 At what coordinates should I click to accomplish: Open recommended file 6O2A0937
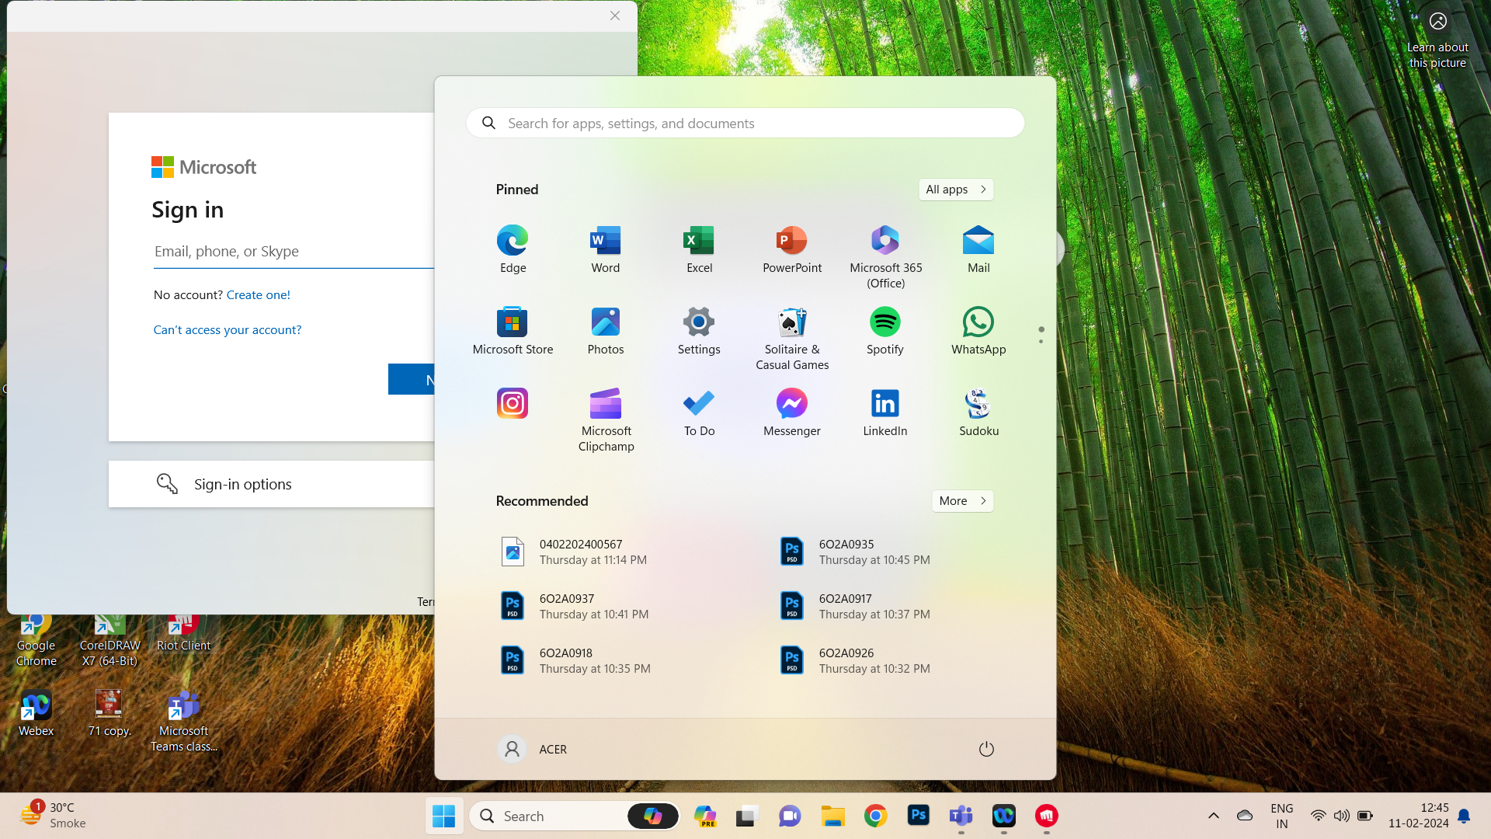[621, 606]
